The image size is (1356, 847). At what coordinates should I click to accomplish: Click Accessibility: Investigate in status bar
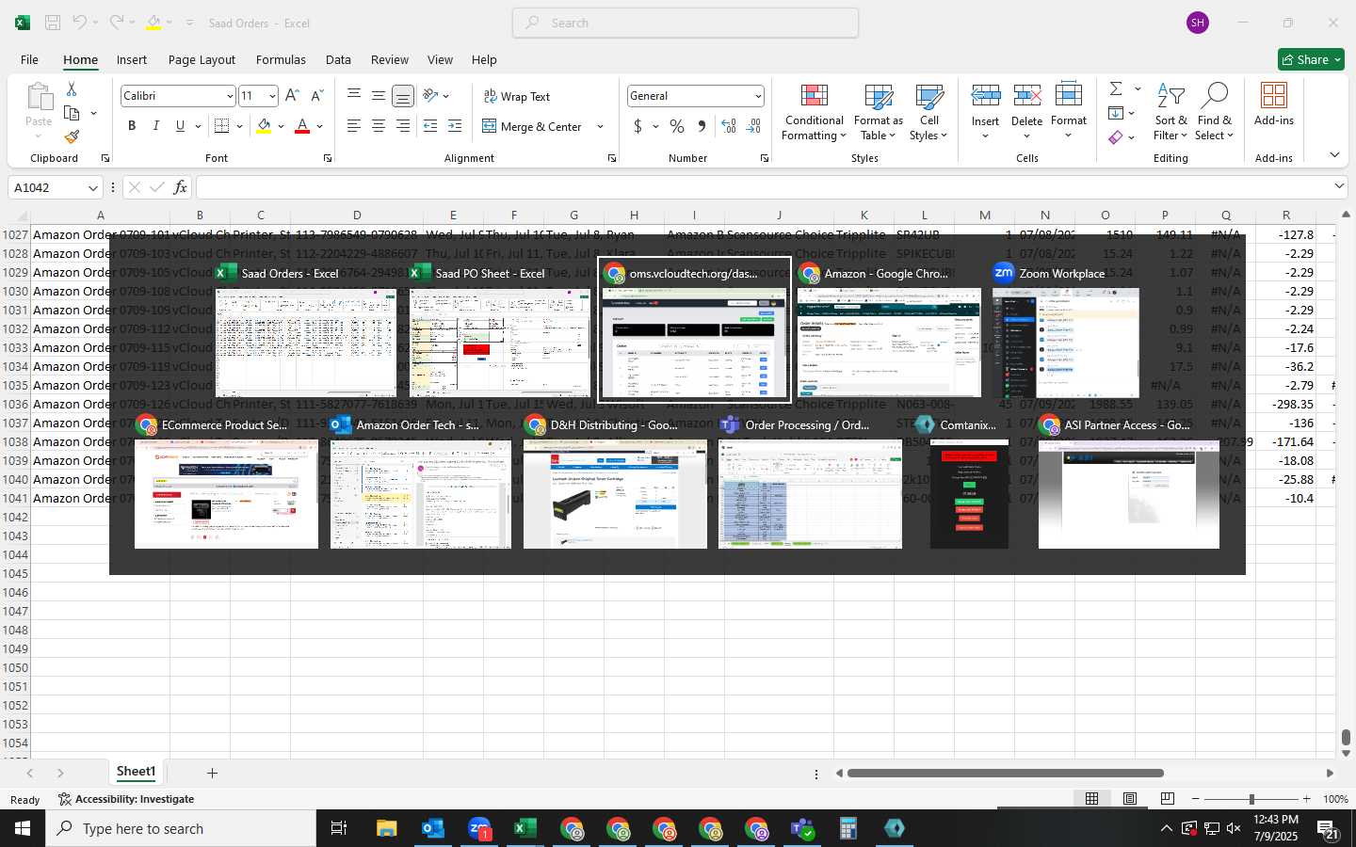[x=126, y=799]
